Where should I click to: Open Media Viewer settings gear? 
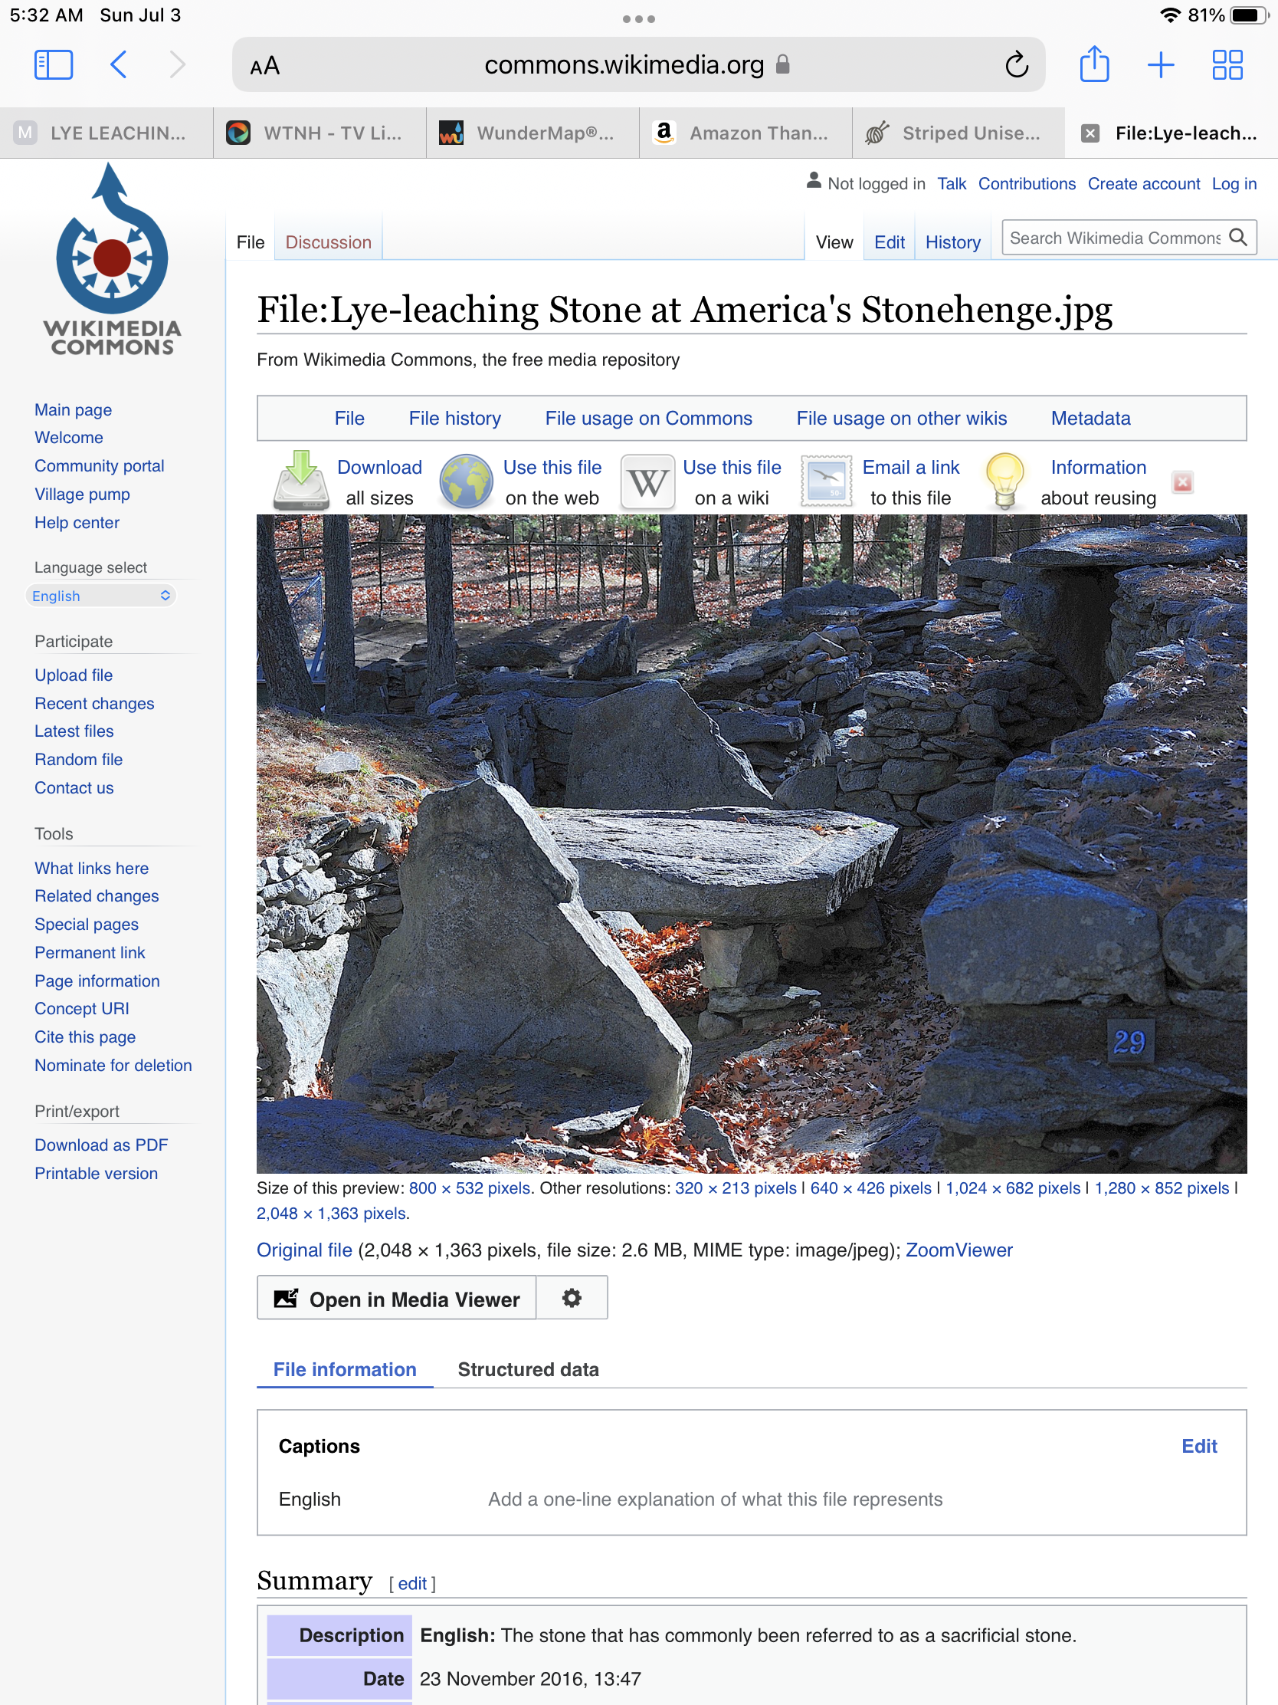pyautogui.click(x=571, y=1298)
